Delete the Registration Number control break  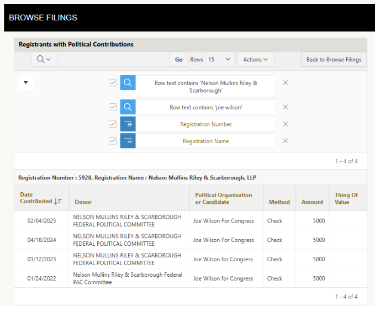(x=286, y=124)
